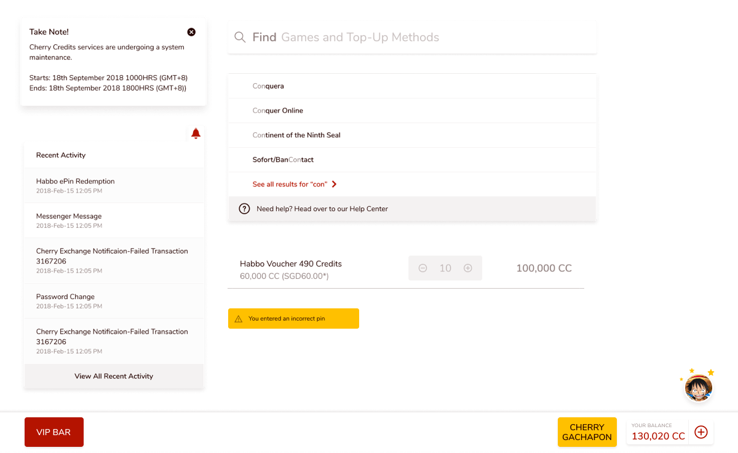Expand all results for "con" chevron
This screenshot has width=738, height=453.
coord(334,184)
